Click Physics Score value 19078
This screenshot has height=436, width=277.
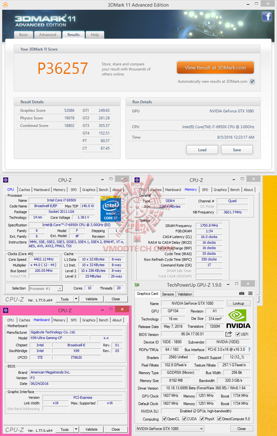click(x=69, y=118)
